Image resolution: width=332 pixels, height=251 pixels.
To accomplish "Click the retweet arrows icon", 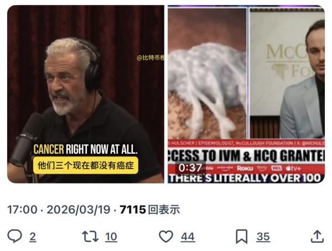I will pyautogui.click(x=90, y=237).
